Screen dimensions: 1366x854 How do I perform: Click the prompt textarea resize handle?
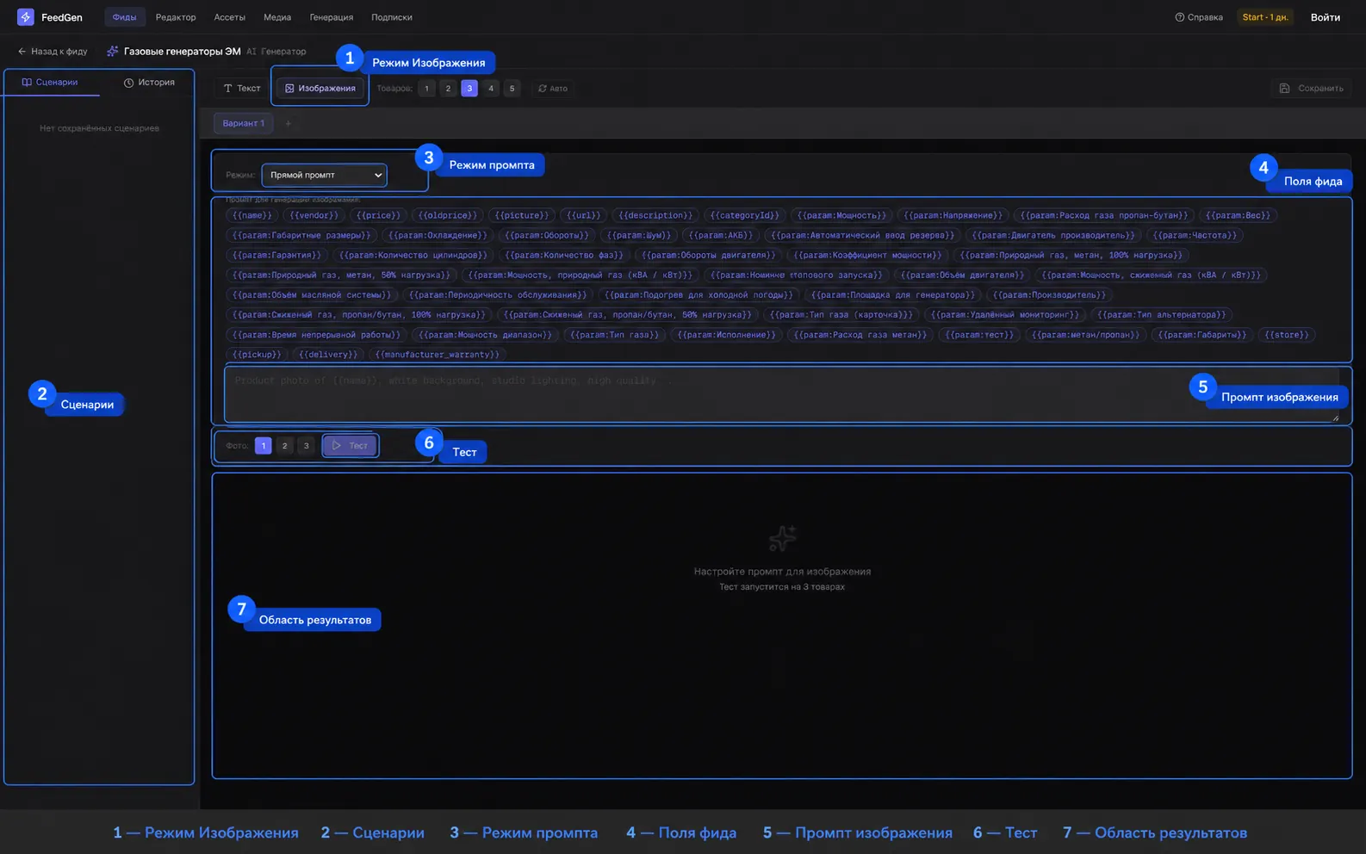1335,418
